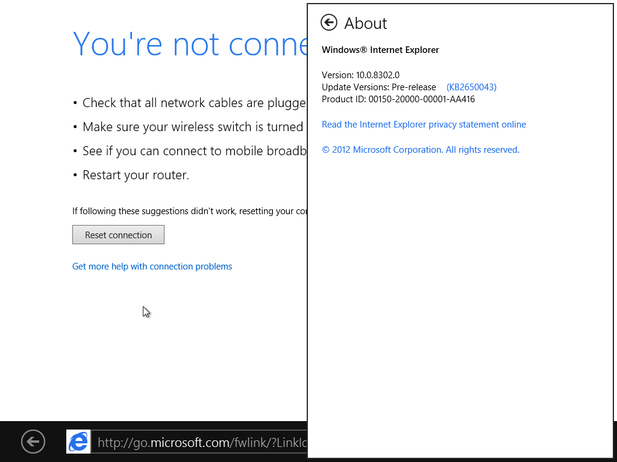The height and width of the screenshot is (462, 617).
Task: Click the Windows Internet Explorer heading
Action: point(380,50)
